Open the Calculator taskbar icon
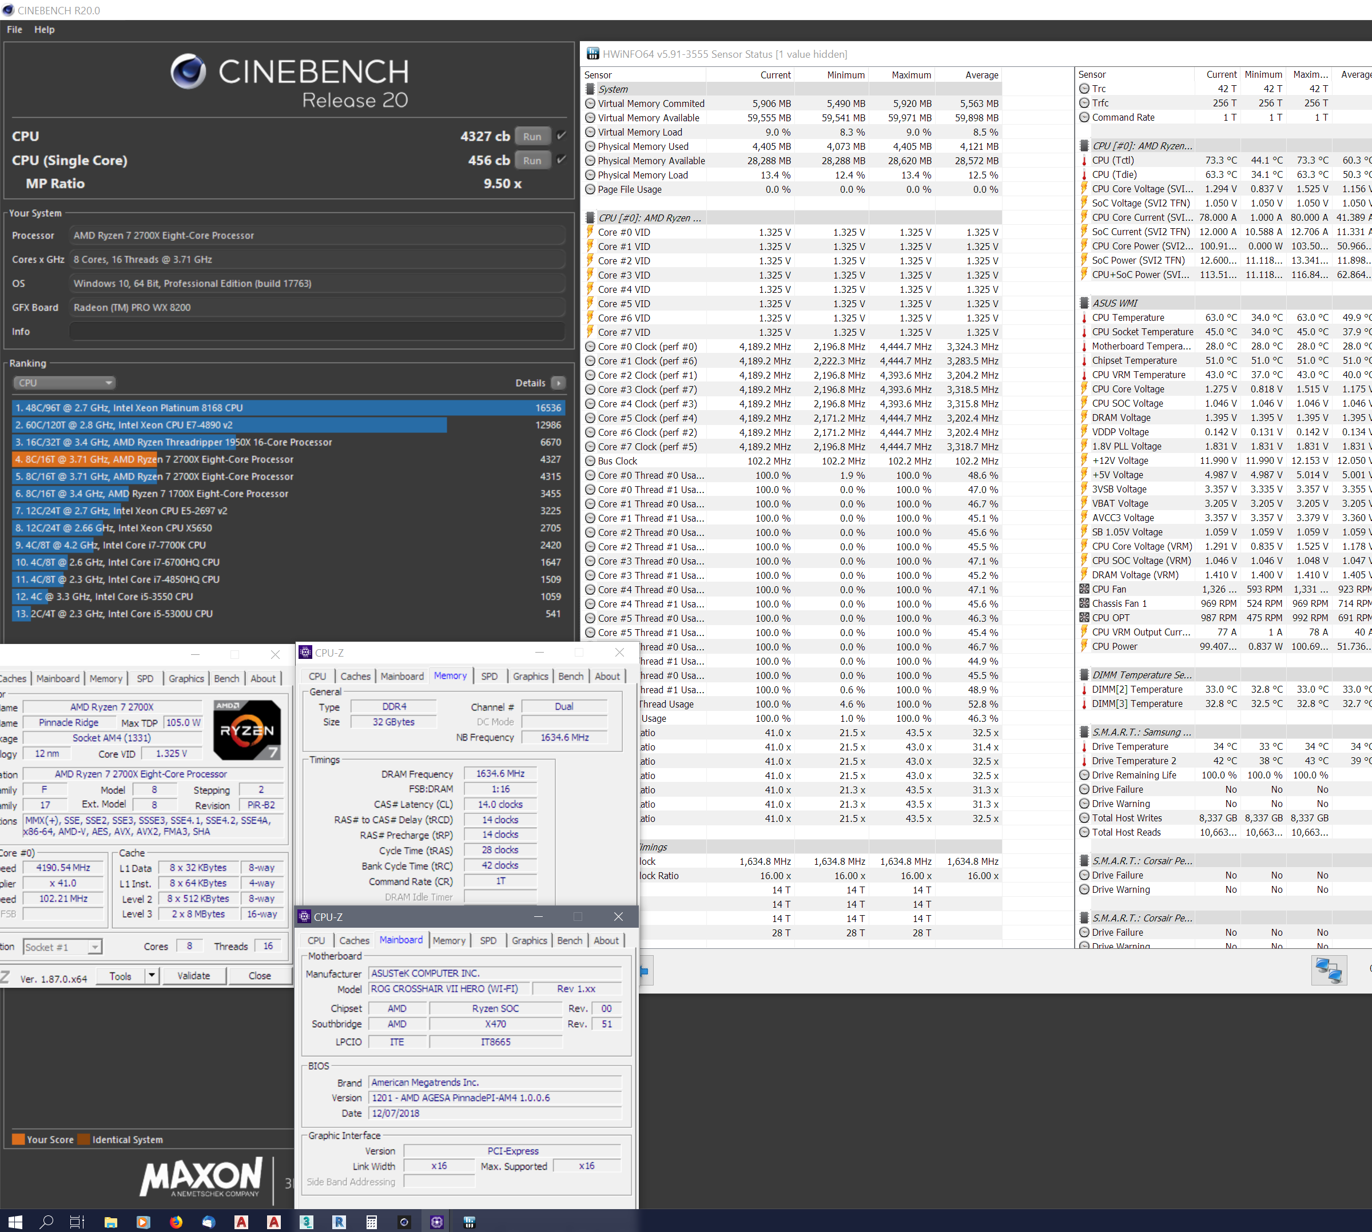1372x1232 pixels. pos(371,1222)
